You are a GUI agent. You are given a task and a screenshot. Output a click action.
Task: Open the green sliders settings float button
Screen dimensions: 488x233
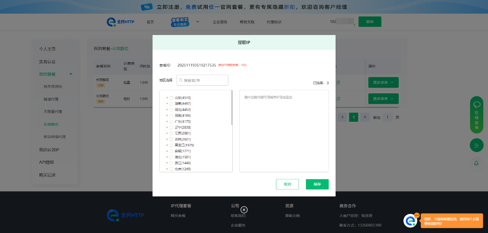(476, 145)
